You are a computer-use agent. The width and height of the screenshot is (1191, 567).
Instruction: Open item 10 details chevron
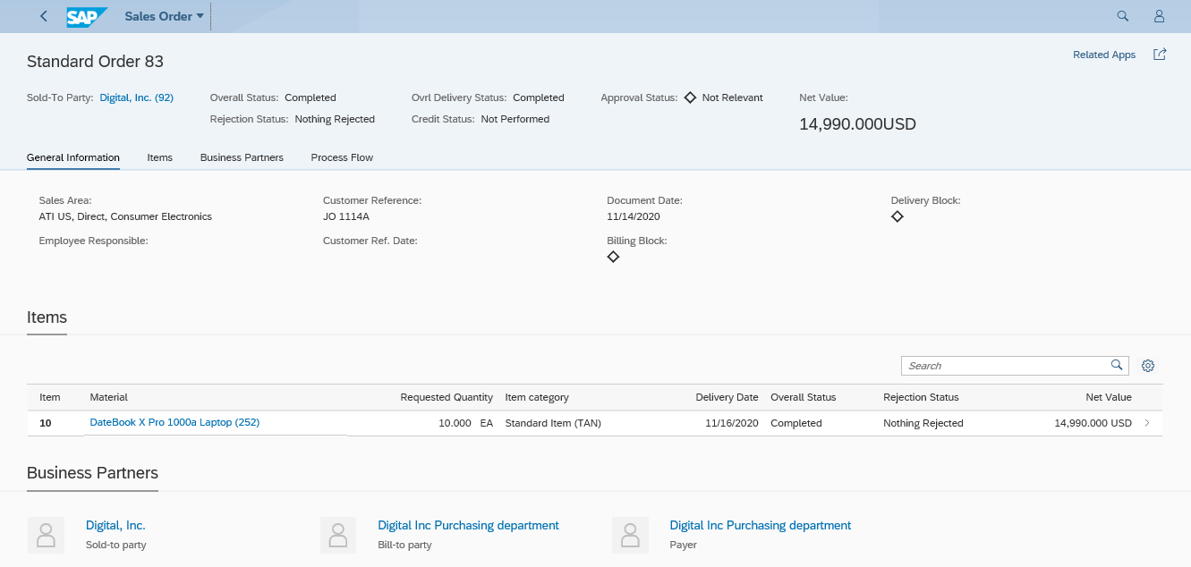(x=1148, y=423)
